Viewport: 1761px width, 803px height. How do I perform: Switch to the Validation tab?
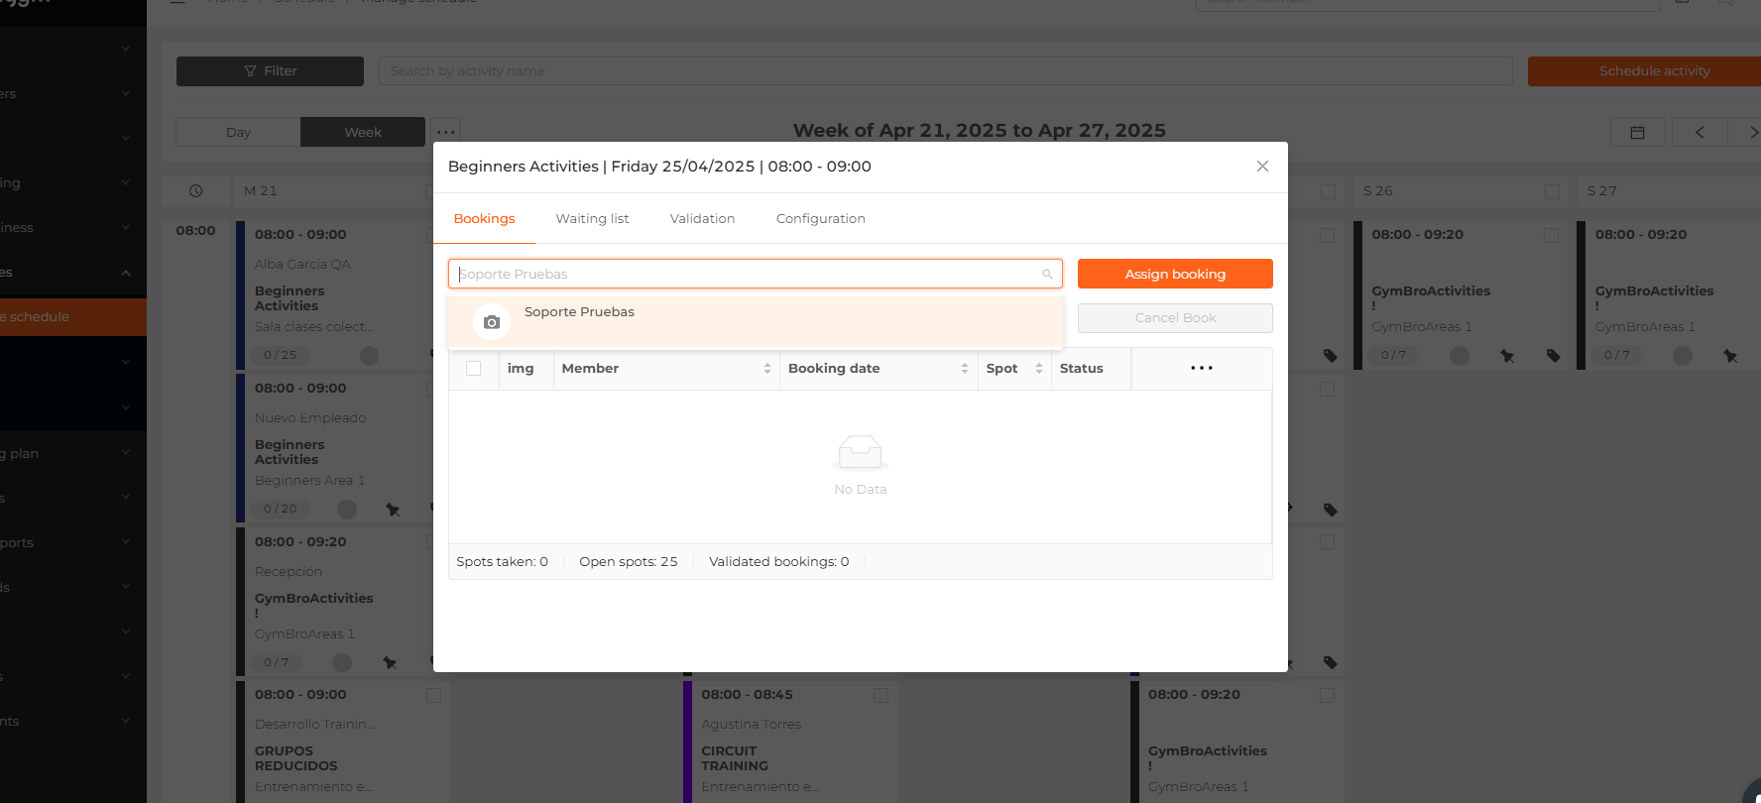pyautogui.click(x=702, y=219)
